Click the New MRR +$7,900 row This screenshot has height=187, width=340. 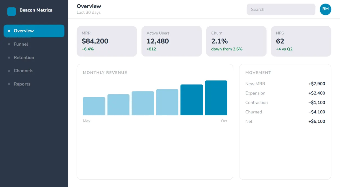pos(285,84)
